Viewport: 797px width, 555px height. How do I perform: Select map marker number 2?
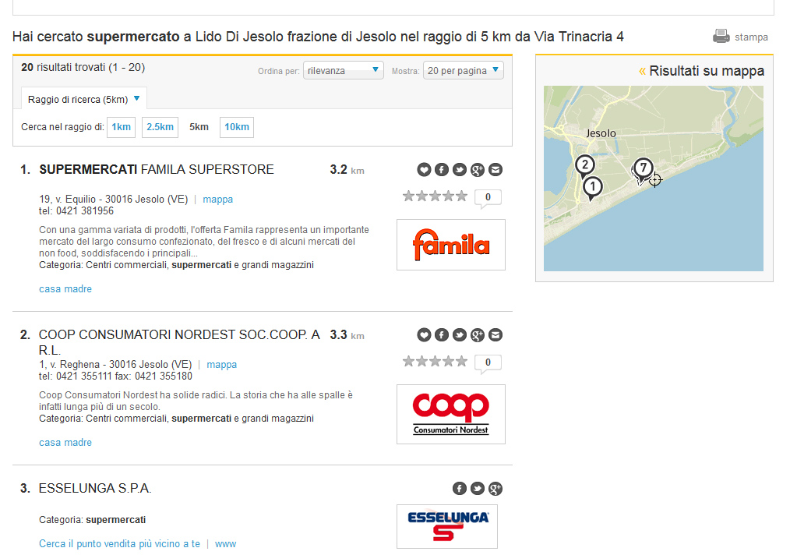click(x=585, y=166)
